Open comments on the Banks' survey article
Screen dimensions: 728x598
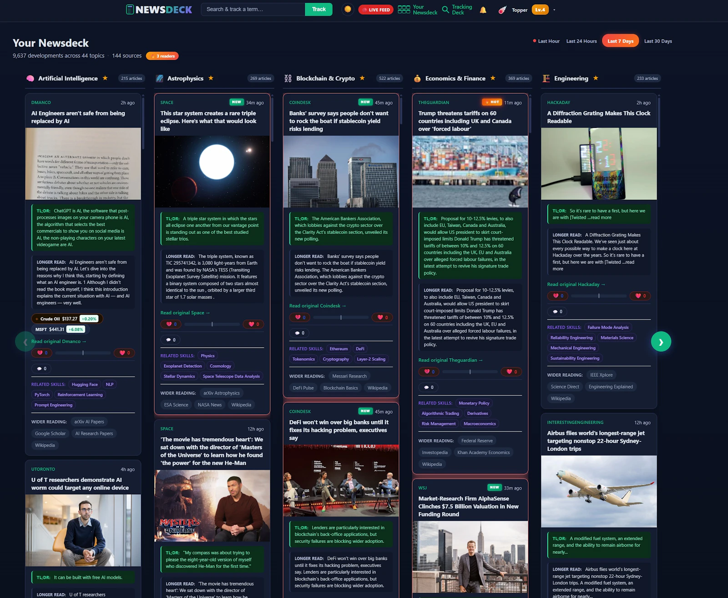[299, 333]
